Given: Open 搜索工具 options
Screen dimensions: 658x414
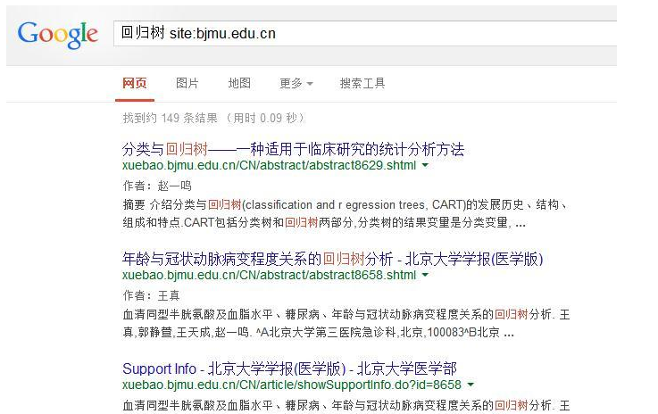Looking at the screenshot, I should tap(362, 83).
